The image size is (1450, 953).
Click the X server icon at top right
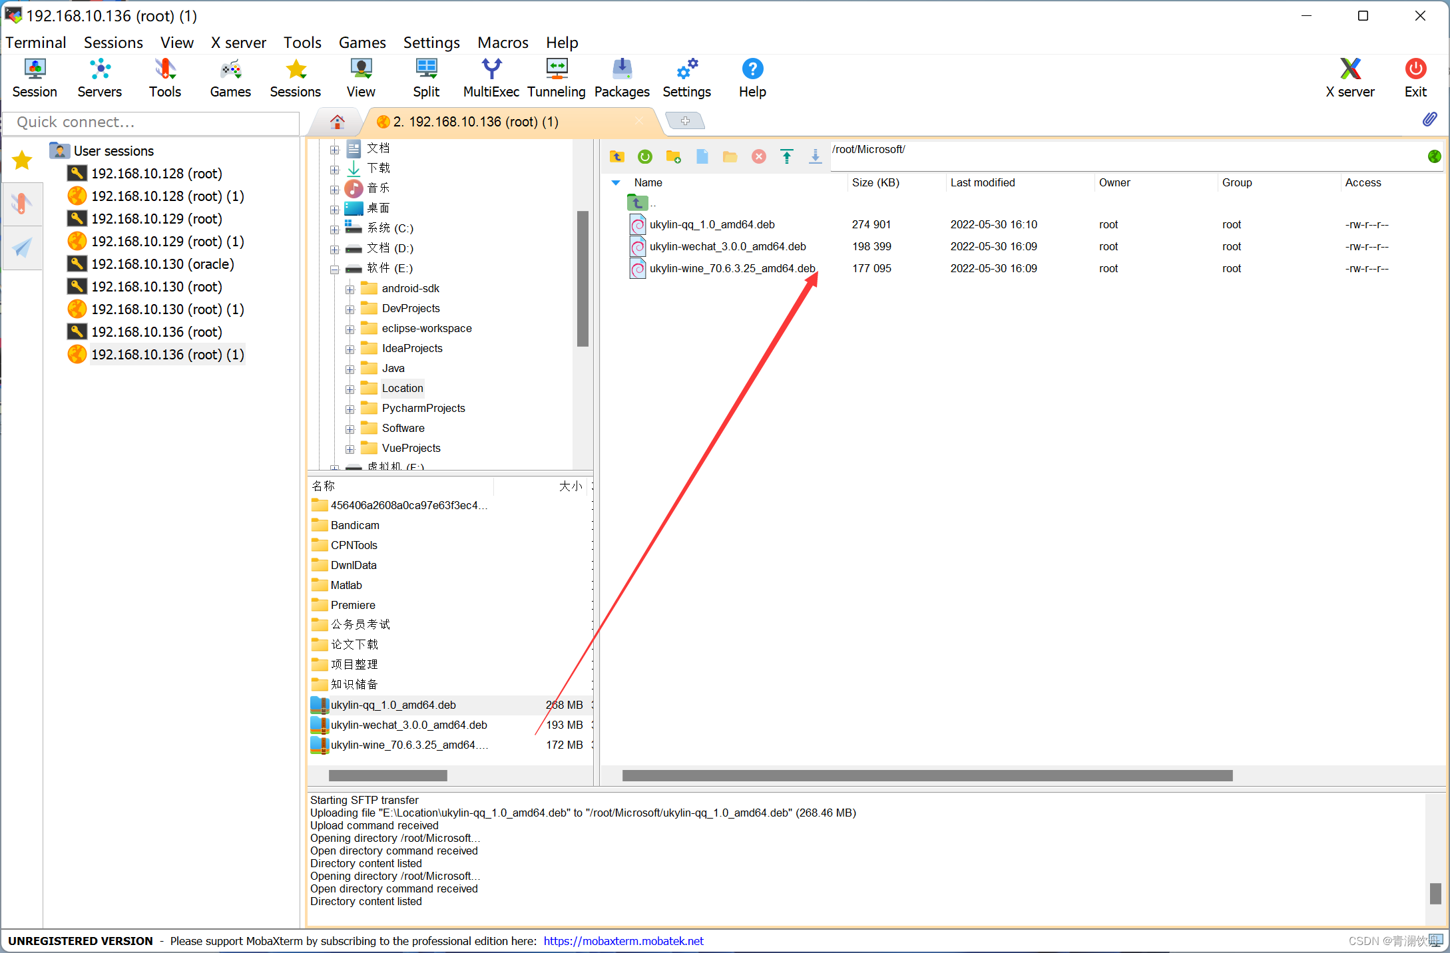1349,78
